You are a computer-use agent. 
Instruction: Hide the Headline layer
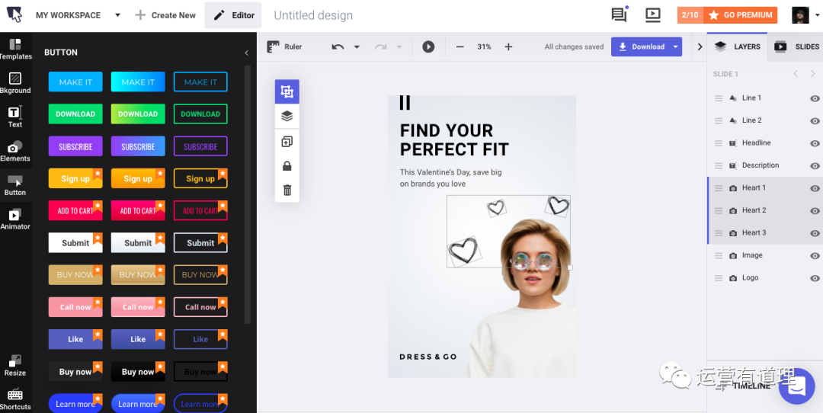click(815, 143)
